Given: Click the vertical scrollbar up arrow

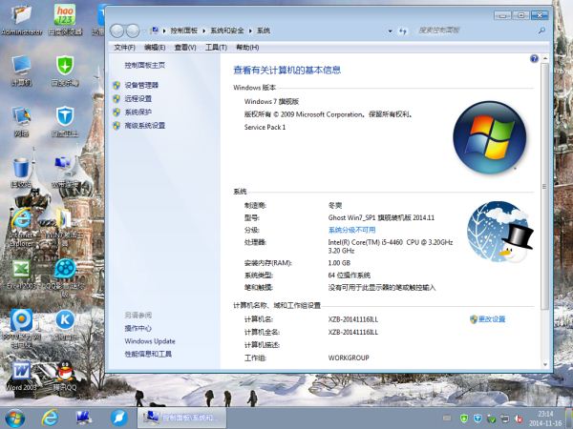Looking at the screenshot, I should point(545,59).
